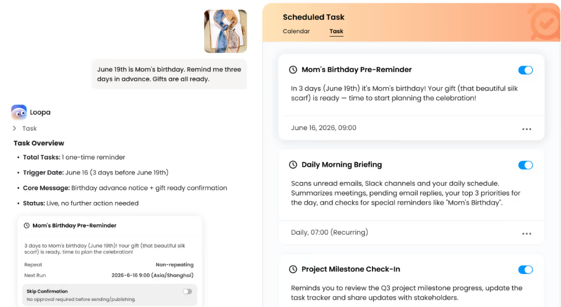Click the Project Milestone Check-In title

350,269
